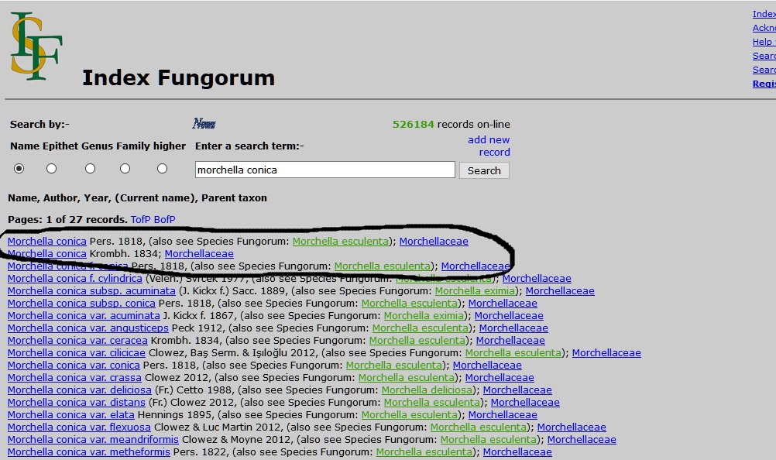776x460 pixels.
Task: Open the News icon link
Action: (x=204, y=124)
